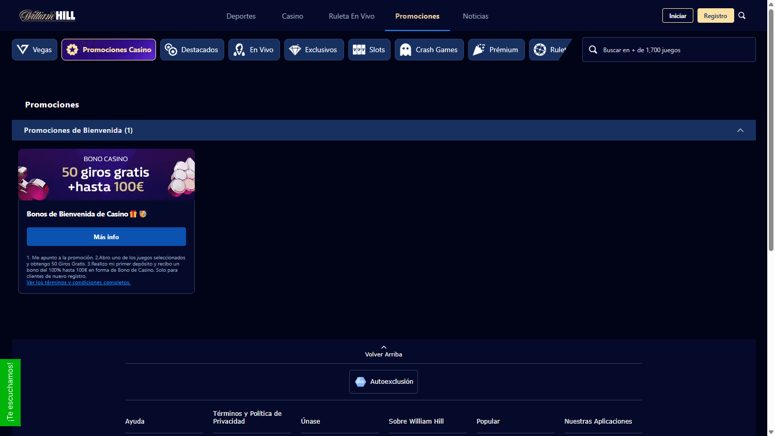
Task: Select the Promociones tab
Action: pyautogui.click(x=417, y=16)
